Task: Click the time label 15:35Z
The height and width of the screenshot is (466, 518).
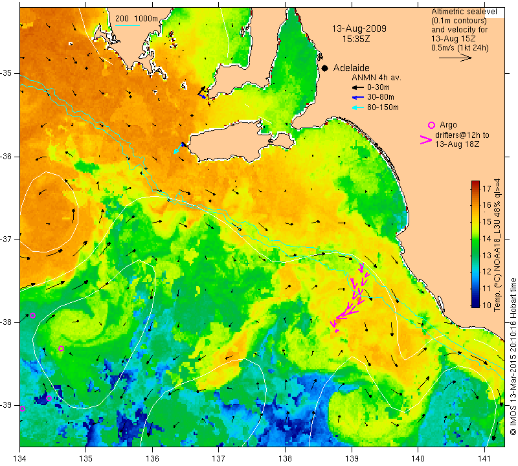Action: 355,39
